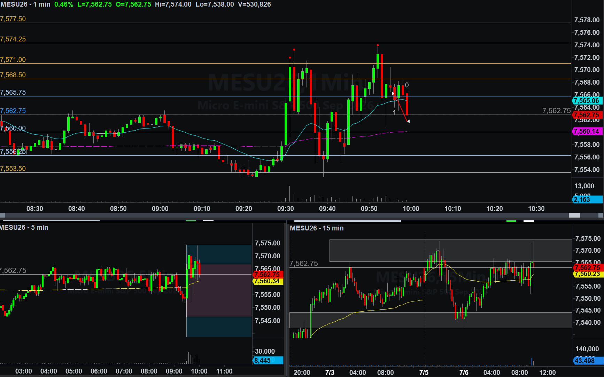Click the 7,556.00 axis price on 1 min chart
This screenshot has height=377, width=604.
coord(587,157)
